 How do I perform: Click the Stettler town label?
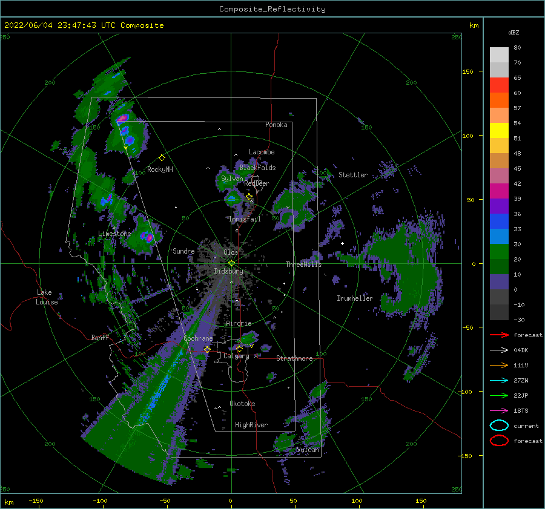click(353, 175)
